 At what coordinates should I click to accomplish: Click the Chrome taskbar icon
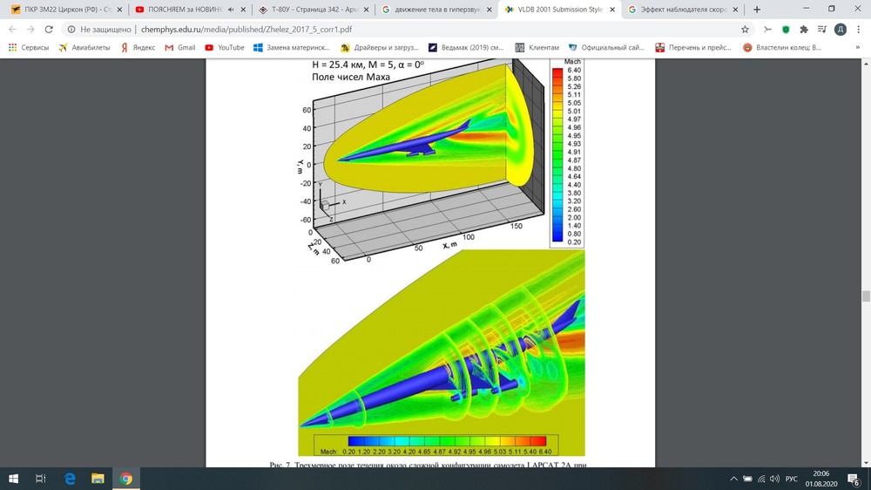[126, 479]
